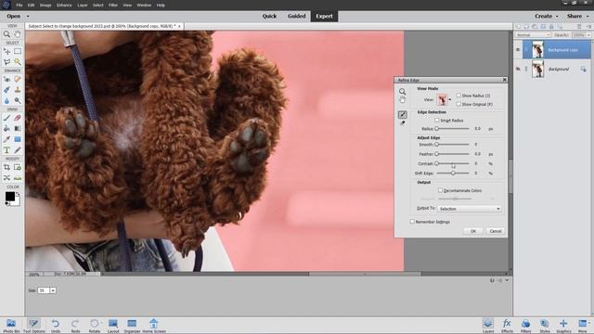The height and width of the screenshot is (334, 594).
Task: Switch to Guided mode tab
Action: 297,17
